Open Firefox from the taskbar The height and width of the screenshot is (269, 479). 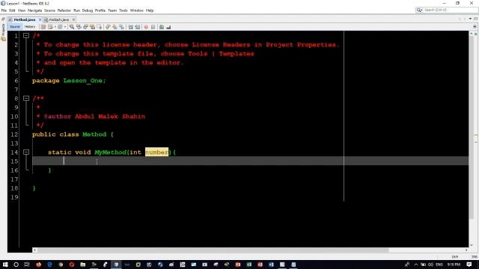tap(38, 265)
